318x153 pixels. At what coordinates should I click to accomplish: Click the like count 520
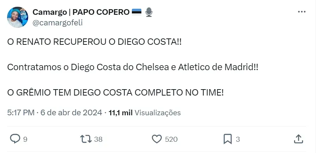[x=171, y=140]
